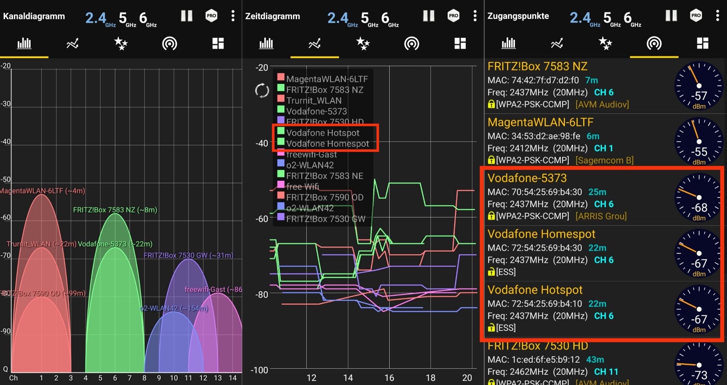Screen dimensions: 727x385
Task: Toggle 2.4 GHz band in Zugangspunkte panel
Action: (x=585, y=19)
